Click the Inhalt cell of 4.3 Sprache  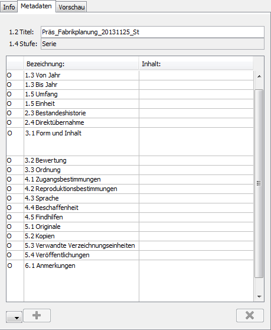[x=196, y=198]
